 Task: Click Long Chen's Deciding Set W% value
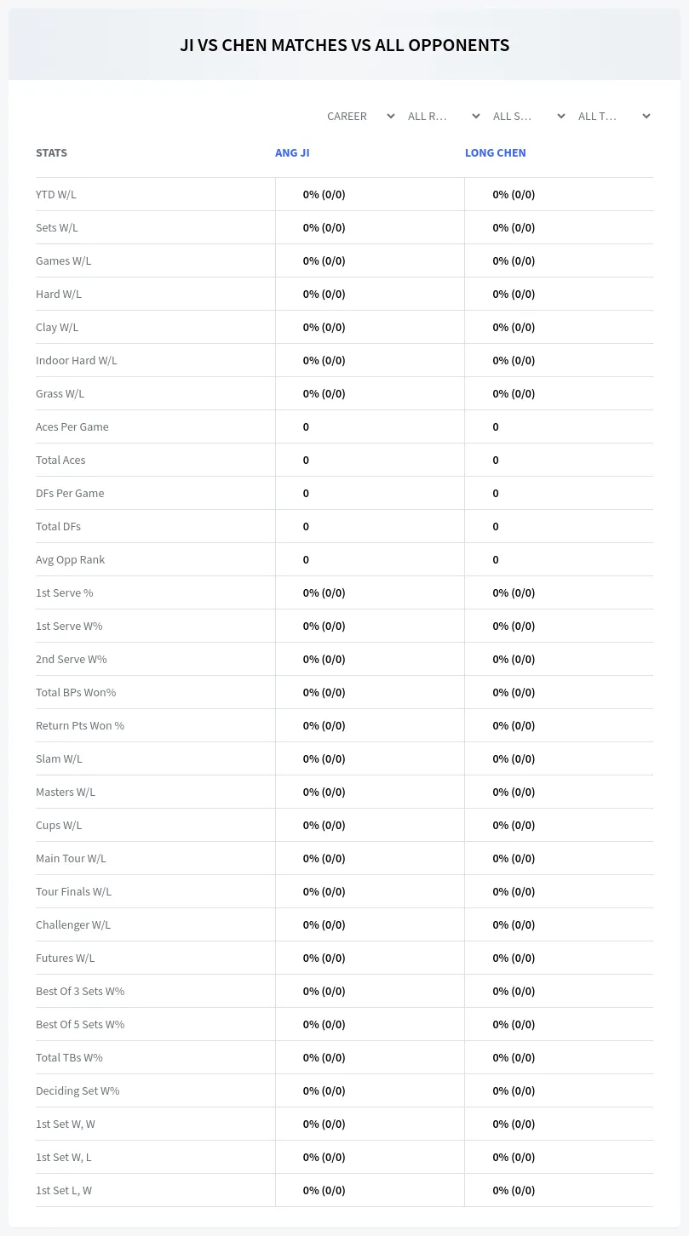click(514, 1090)
